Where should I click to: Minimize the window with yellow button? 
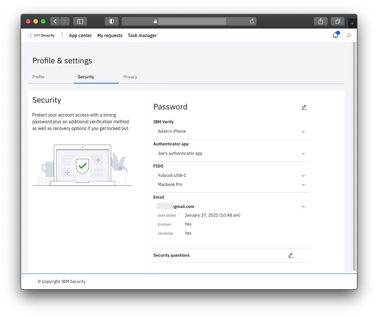point(36,21)
